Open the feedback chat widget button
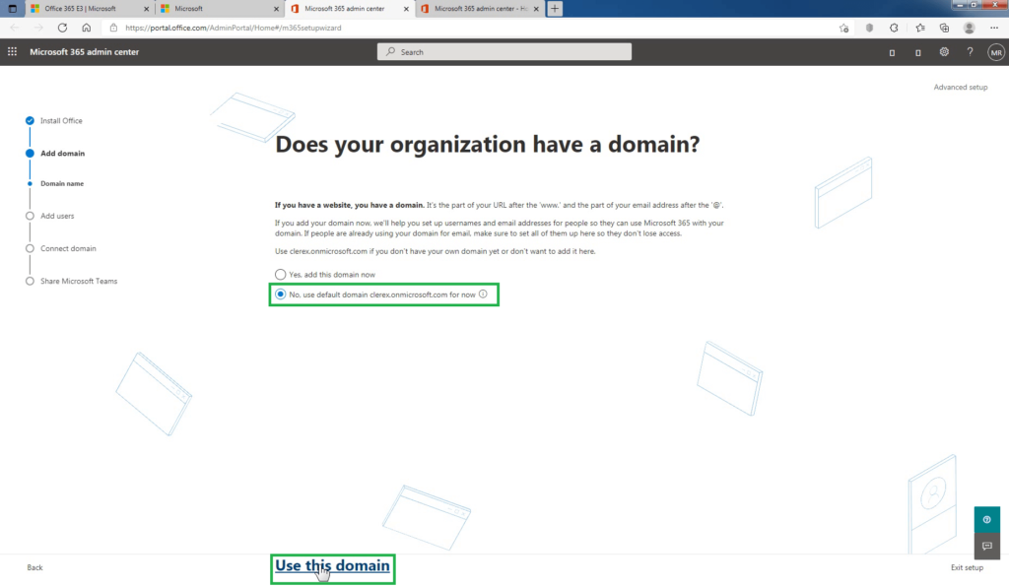 coord(986,546)
